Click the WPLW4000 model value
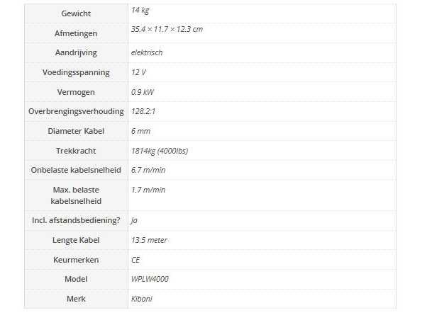Image resolution: width=427 pixels, height=320 pixels. pos(150,279)
